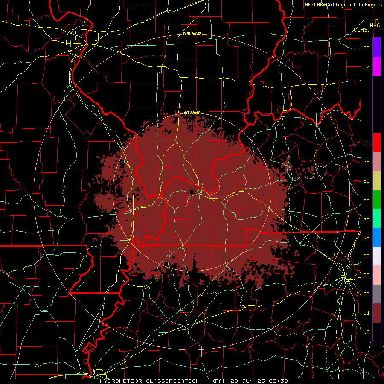Click the IC pink legend swatch
This screenshot has width=384, height=384.
tap(377, 275)
